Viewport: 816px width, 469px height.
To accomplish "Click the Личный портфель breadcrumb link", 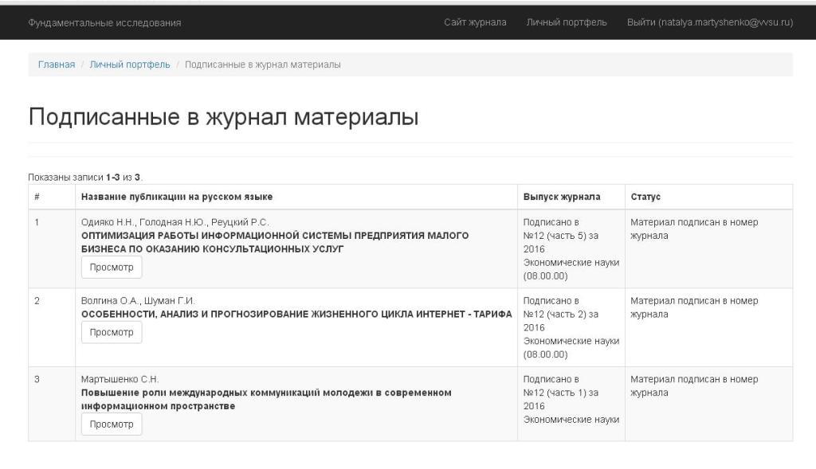I will coord(130,64).
